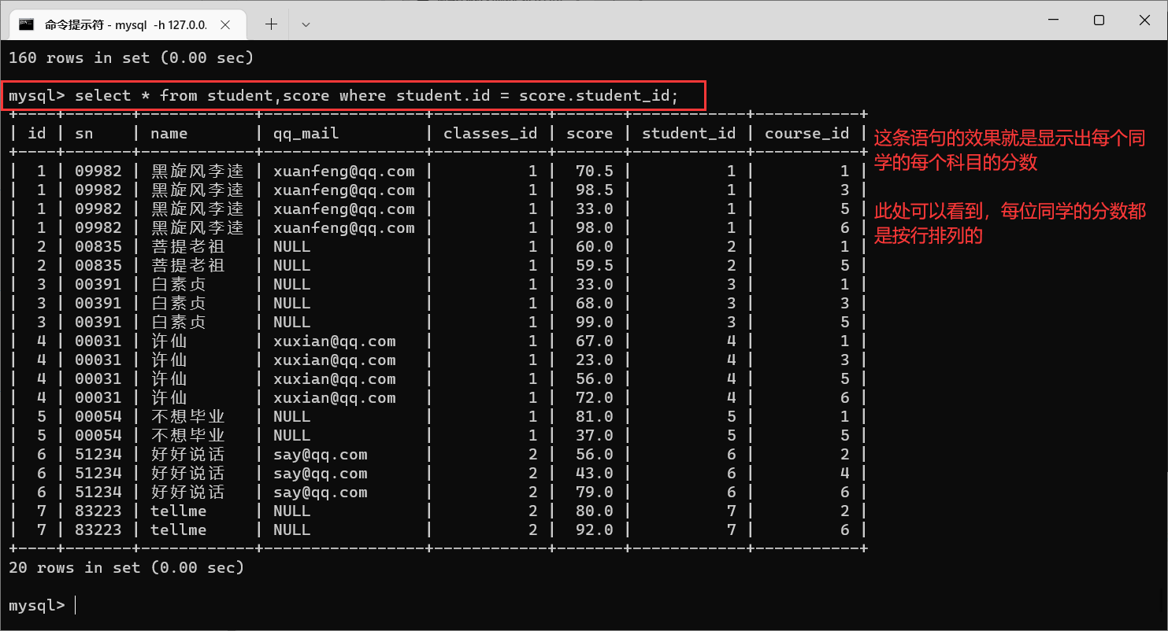Click the command prompt tab icon
Image resolution: width=1168 pixels, height=631 pixels.
pyautogui.click(x=26, y=24)
